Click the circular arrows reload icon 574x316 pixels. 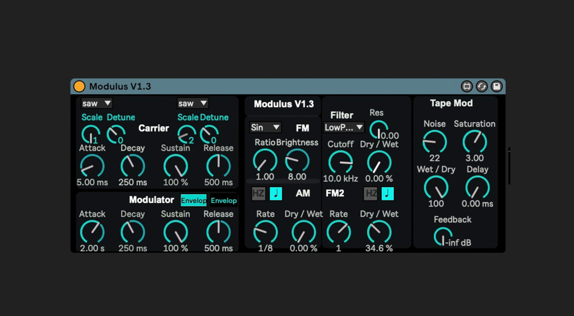(x=482, y=87)
